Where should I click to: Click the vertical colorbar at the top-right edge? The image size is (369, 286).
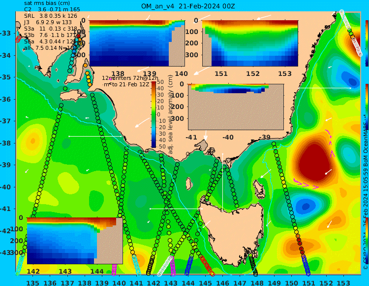(367, 43)
